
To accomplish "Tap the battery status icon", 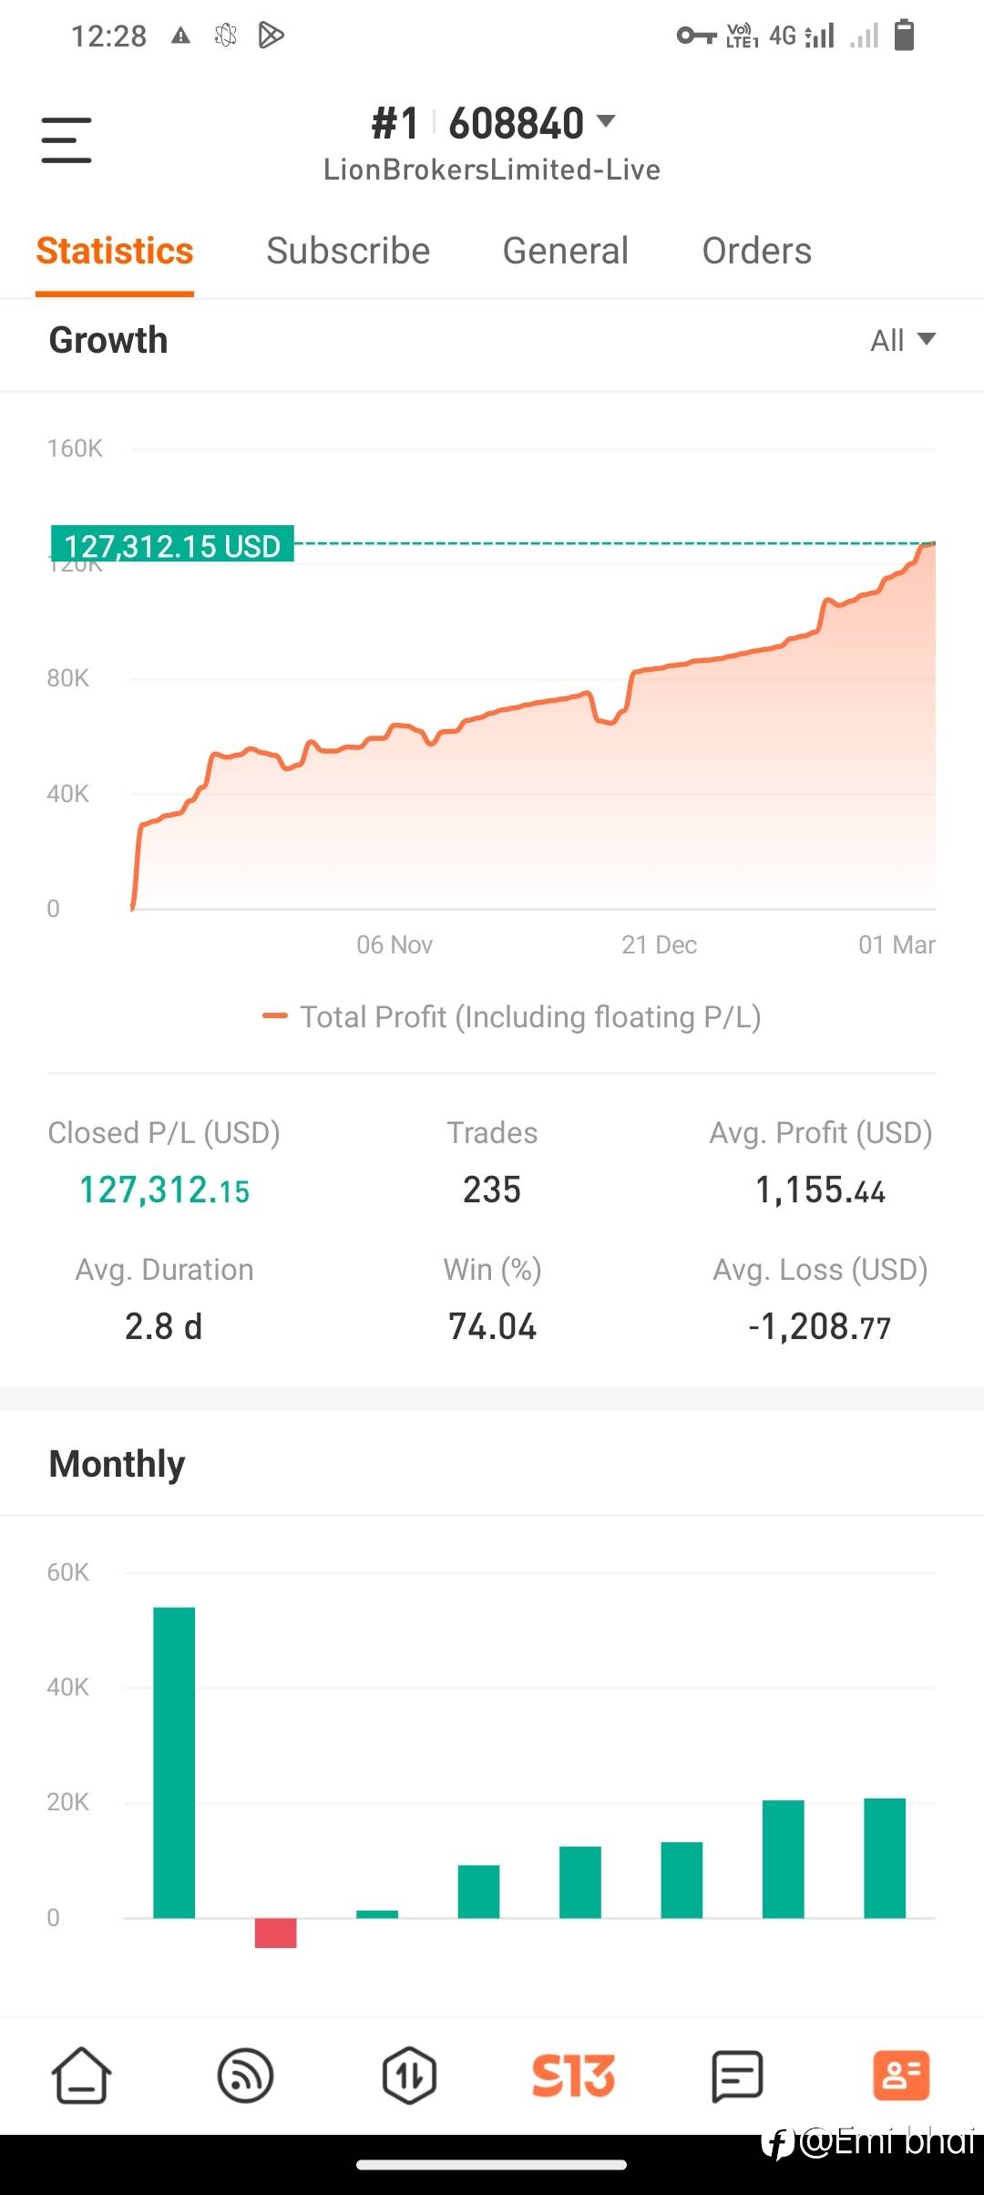I will [x=904, y=36].
